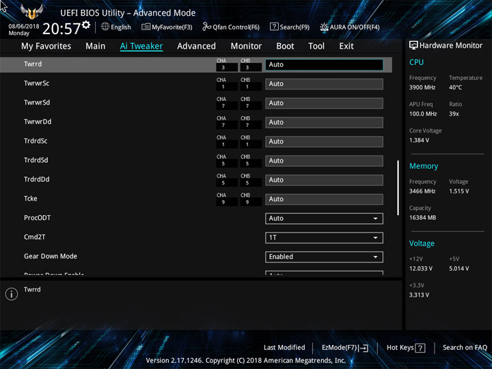This screenshot has width=492, height=369.
Task: Open the Main tab
Action: [96, 46]
